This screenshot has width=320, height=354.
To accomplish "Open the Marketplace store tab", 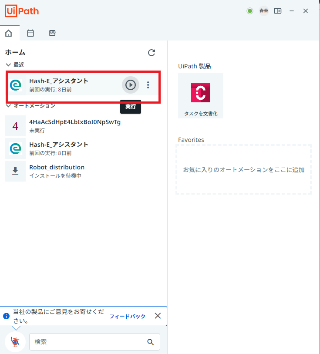I will point(52,33).
